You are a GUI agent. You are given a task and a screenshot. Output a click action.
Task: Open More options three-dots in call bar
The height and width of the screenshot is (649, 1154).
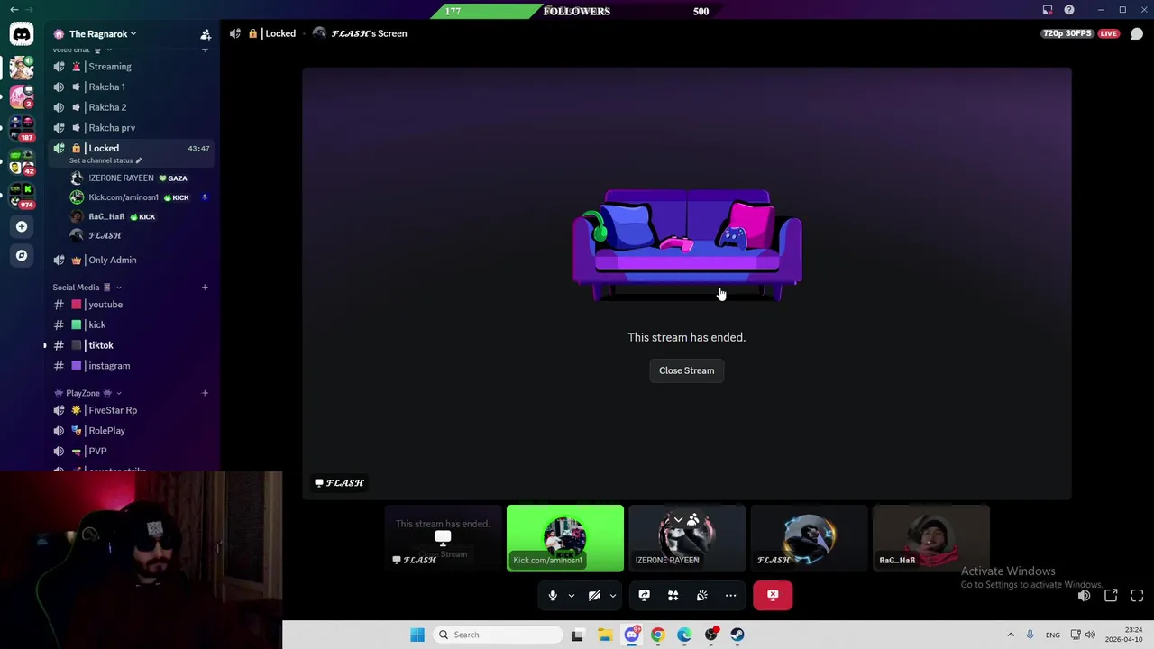coord(731,595)
